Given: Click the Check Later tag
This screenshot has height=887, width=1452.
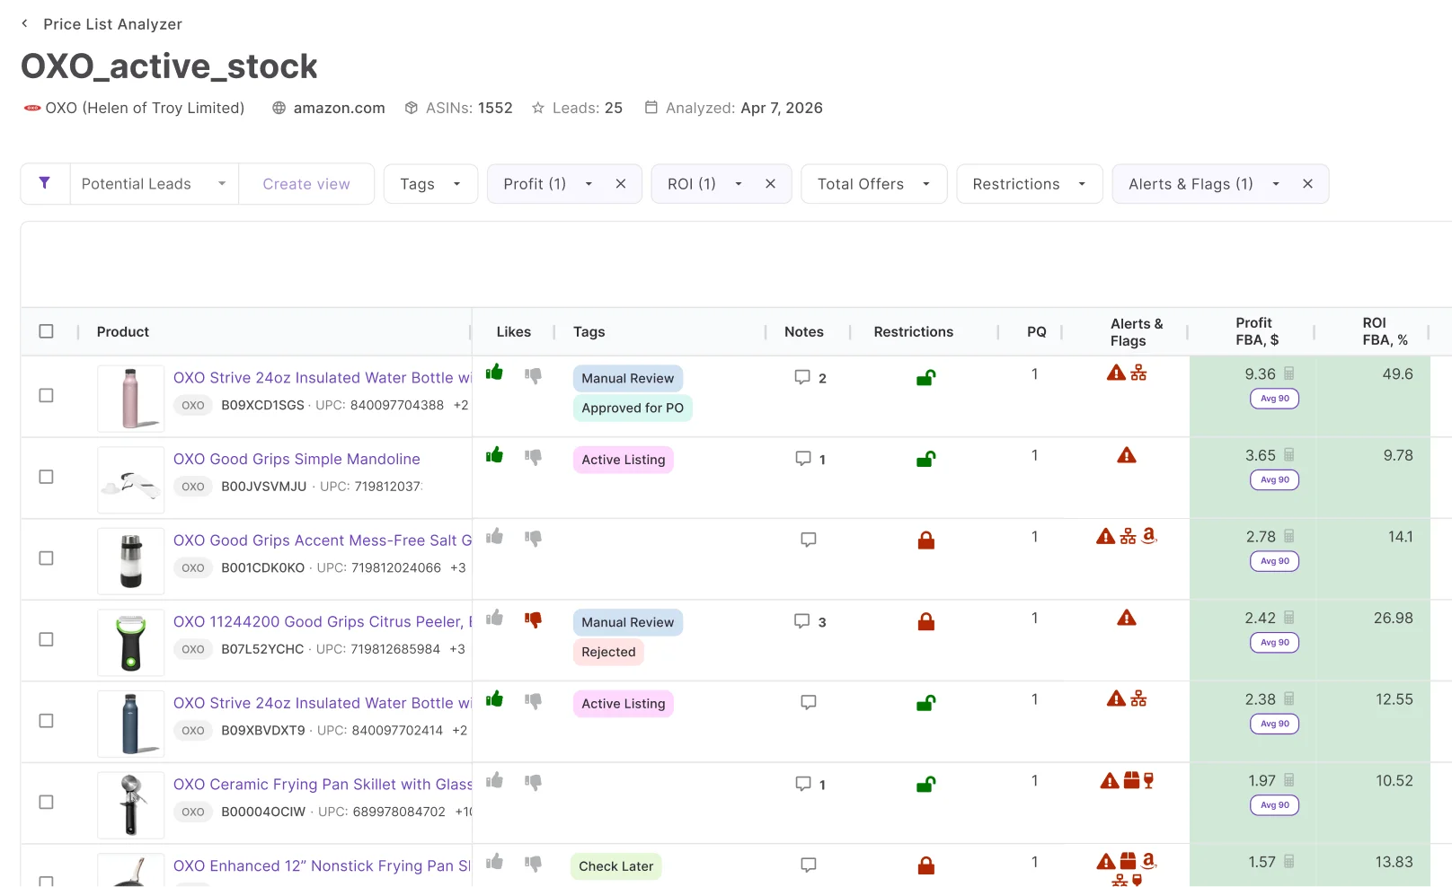Looking at the screenshot, I should pyautogui.click(x=616, y=866).
